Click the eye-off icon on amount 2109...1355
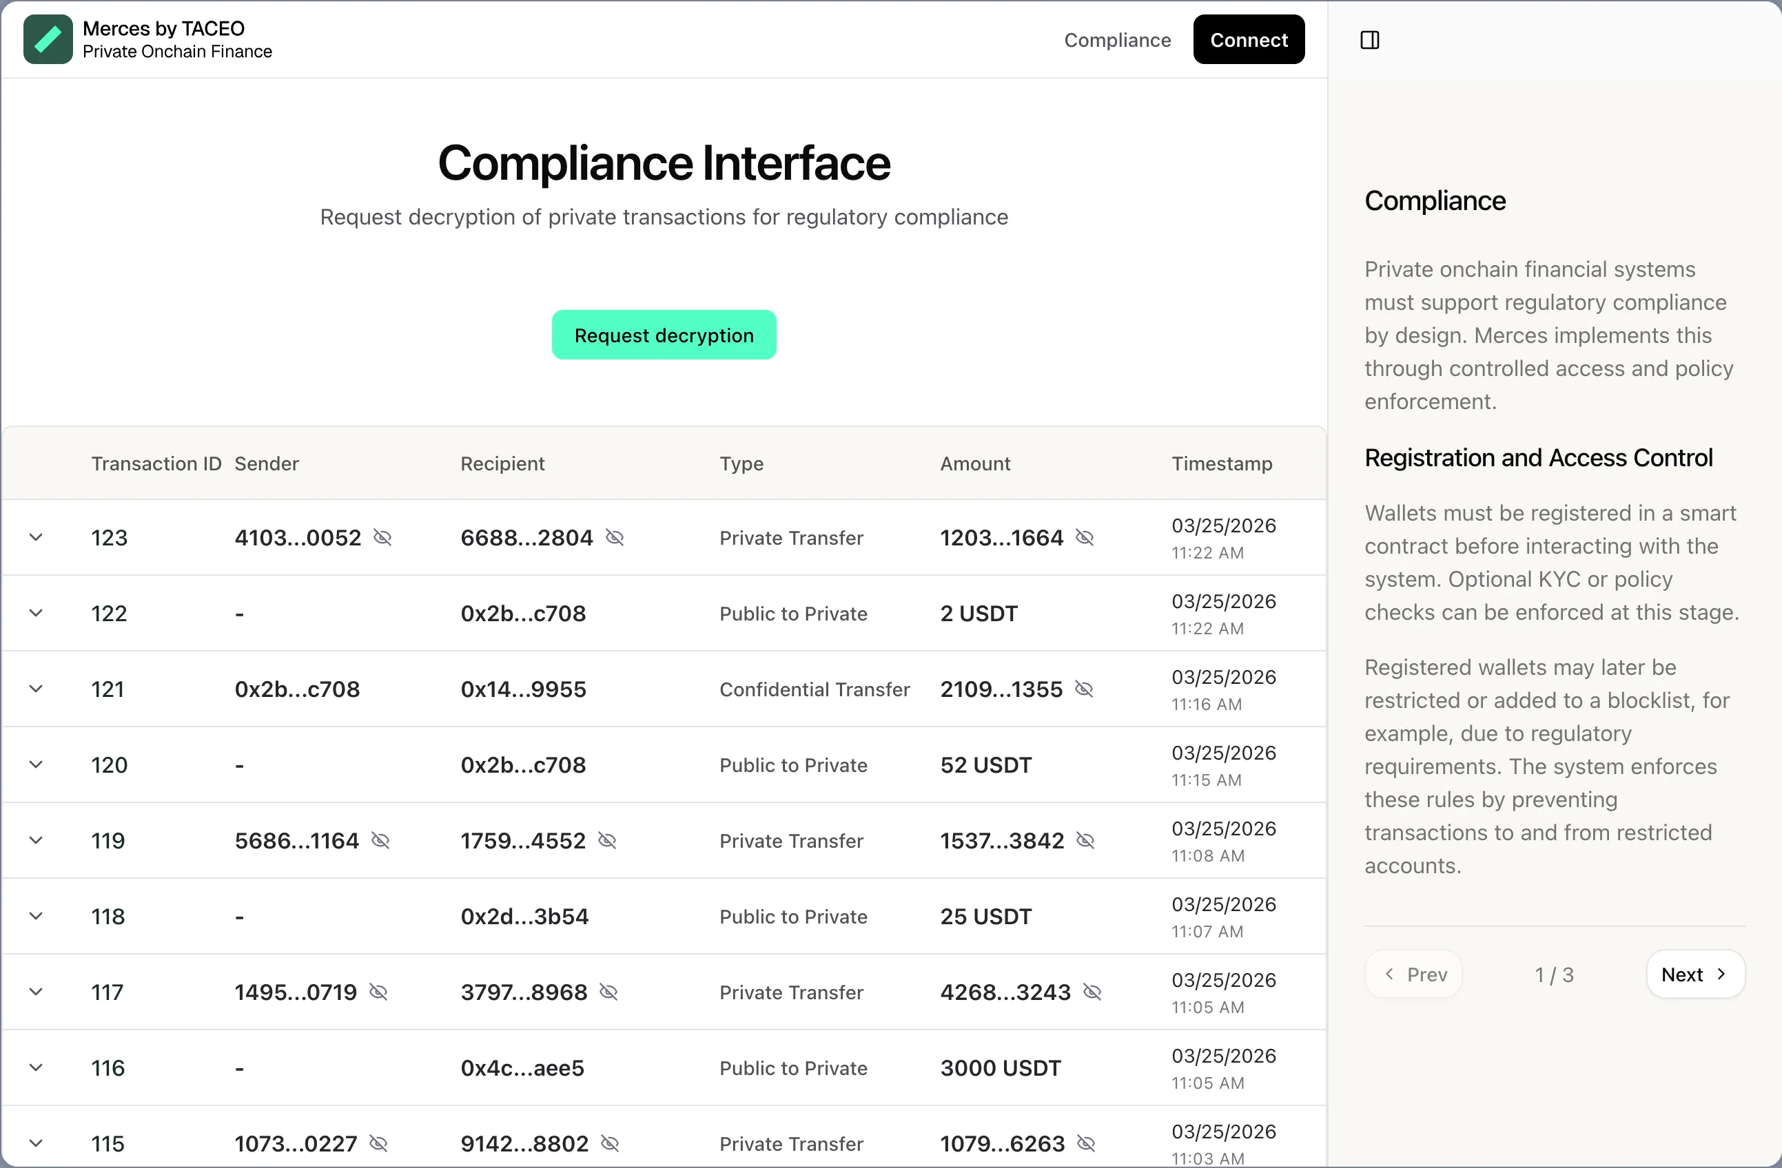The image size is (1782, 1168). pos(1083,689)
